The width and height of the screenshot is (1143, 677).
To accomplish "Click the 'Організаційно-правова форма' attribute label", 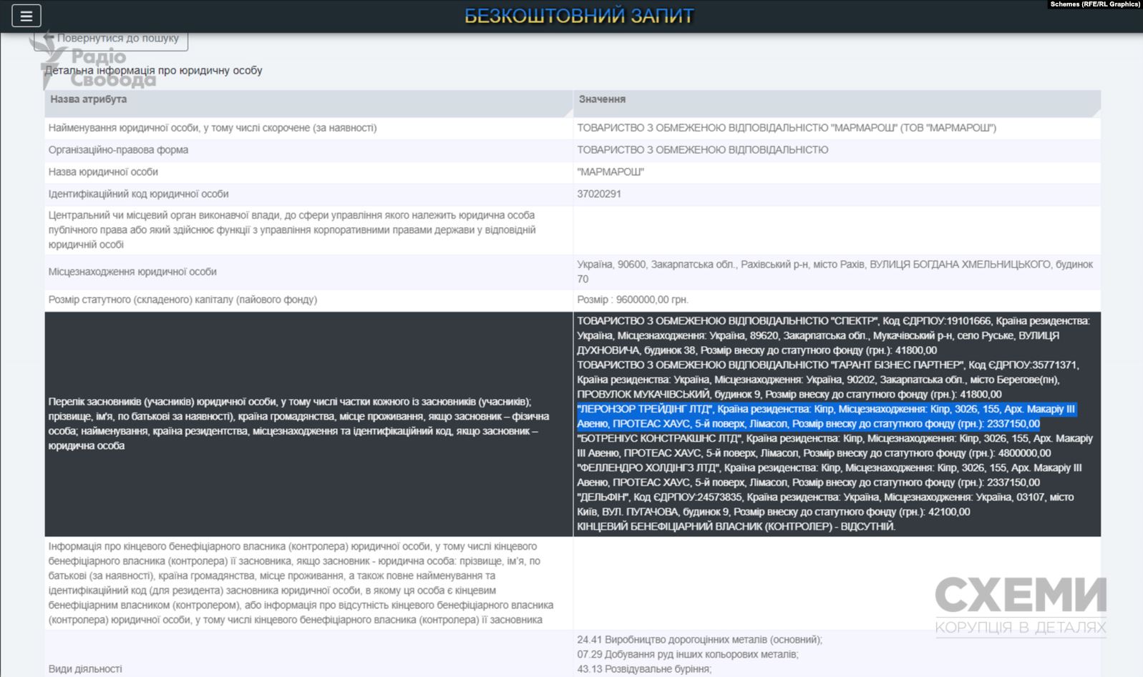I will pos(118,150).
